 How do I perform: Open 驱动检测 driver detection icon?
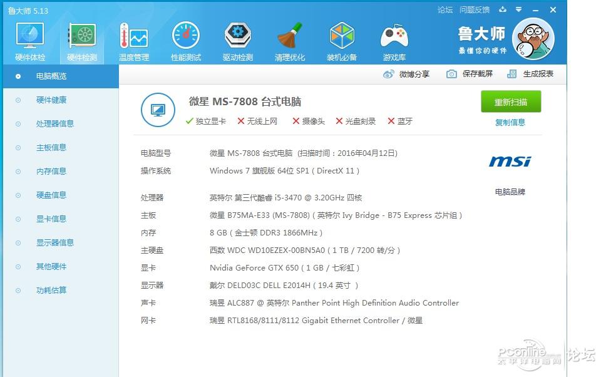coord(238,36)
